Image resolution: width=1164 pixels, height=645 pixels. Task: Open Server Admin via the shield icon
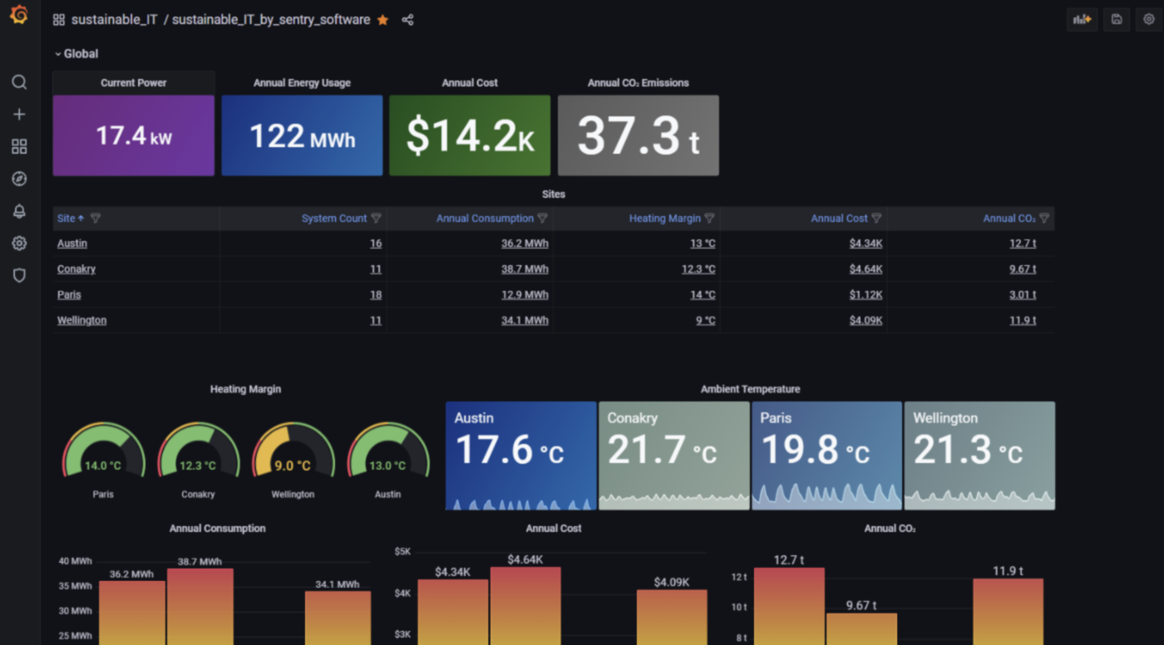19,275
